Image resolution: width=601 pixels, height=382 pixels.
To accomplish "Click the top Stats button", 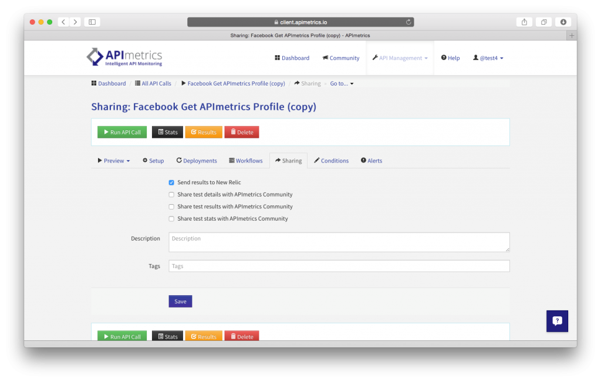I will [167, 132].
